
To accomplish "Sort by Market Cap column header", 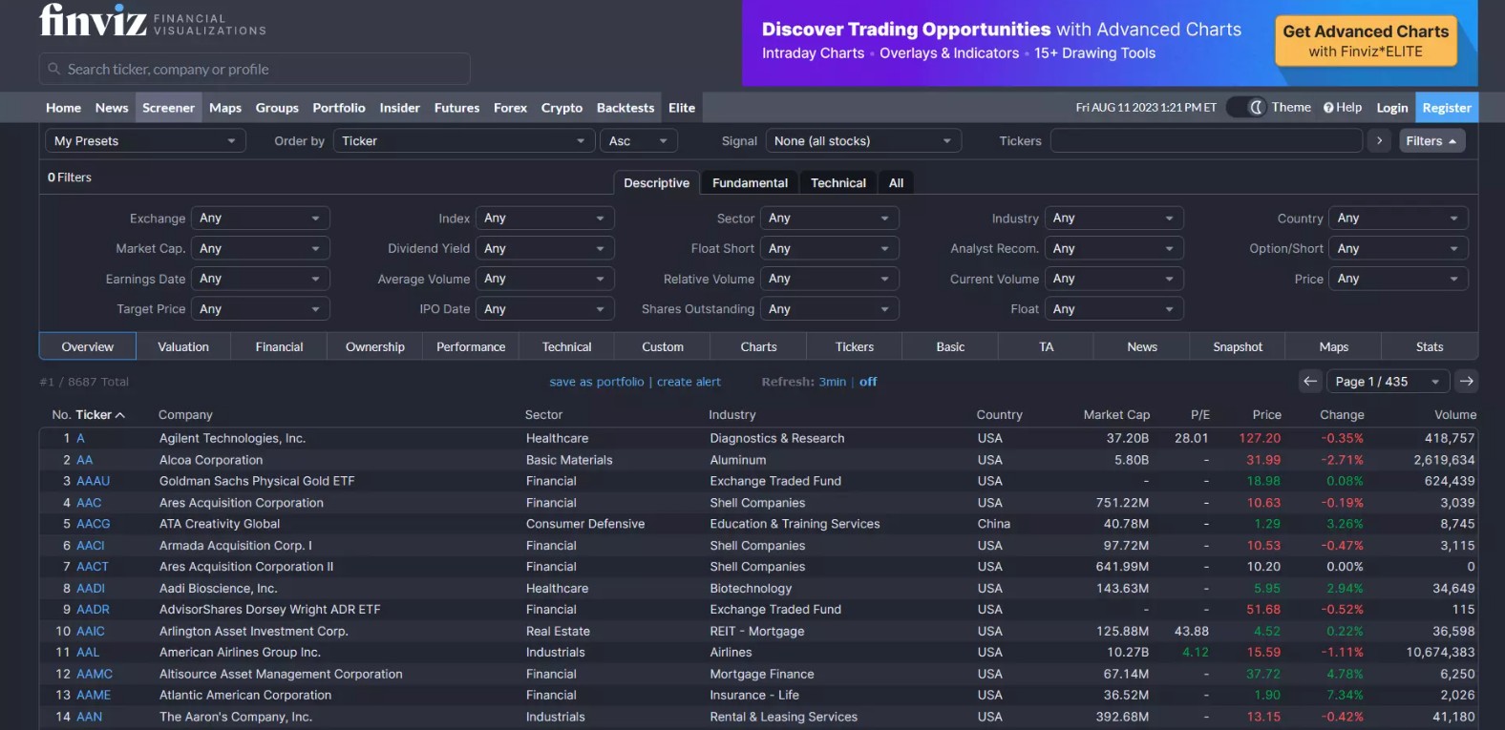I will tap(1116, 415).
